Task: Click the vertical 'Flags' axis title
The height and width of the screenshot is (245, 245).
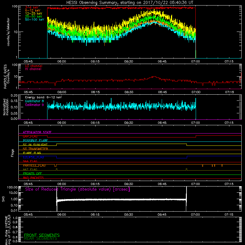Action: (12, 153)
